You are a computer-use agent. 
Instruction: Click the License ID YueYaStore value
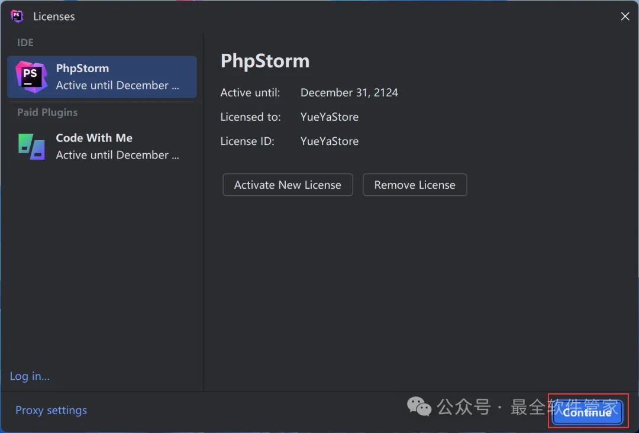click(x=330, y=141)
